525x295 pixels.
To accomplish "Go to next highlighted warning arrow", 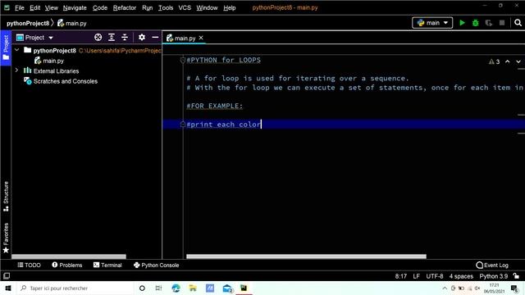I will point(518,61).
